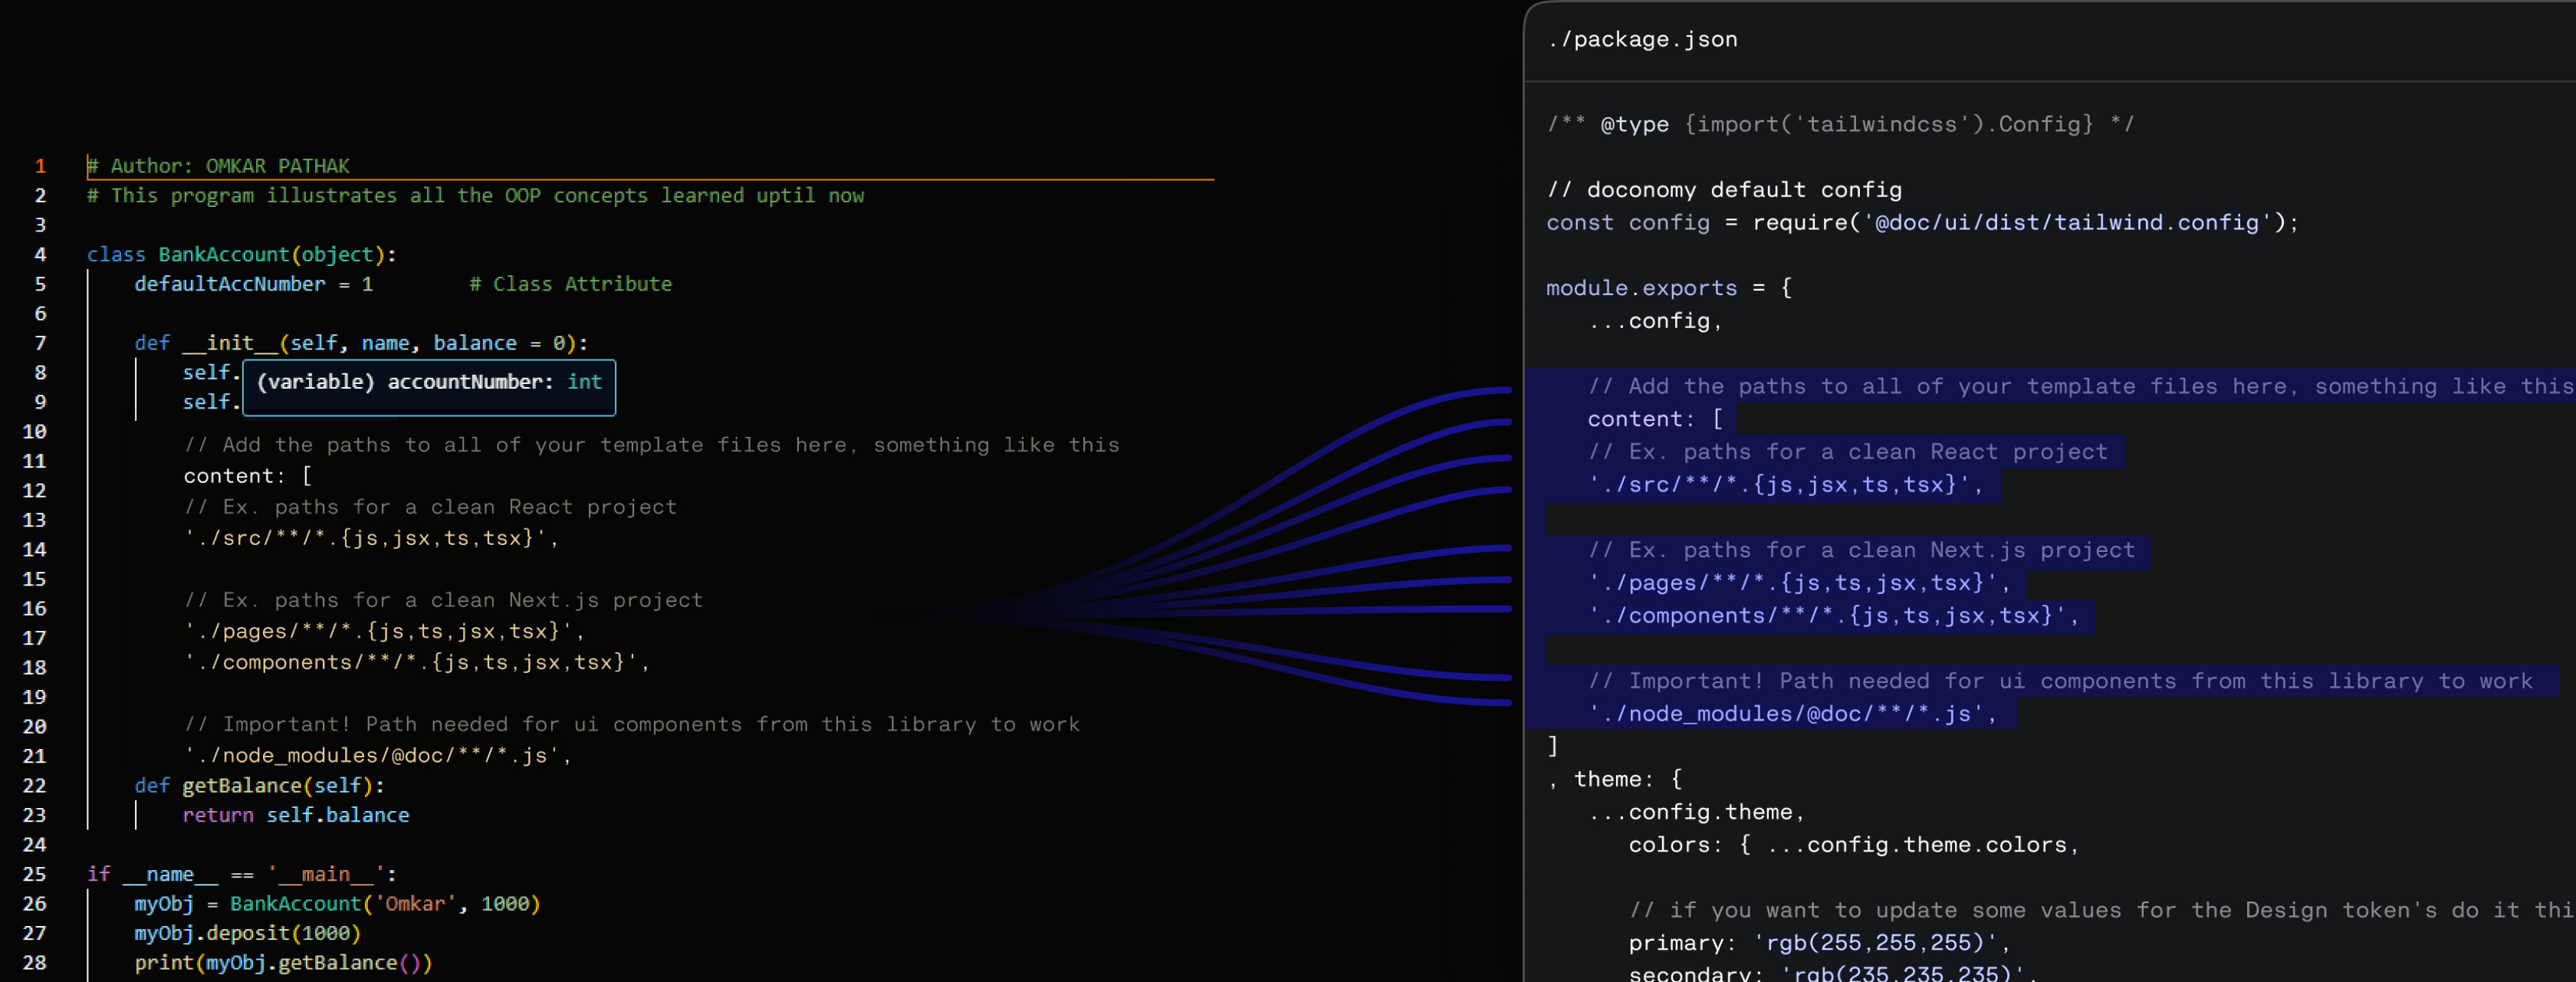The image size is (2576, 982).
Task: Click the "if __name__ == '__main__':" line
Action: coord(242,874)
